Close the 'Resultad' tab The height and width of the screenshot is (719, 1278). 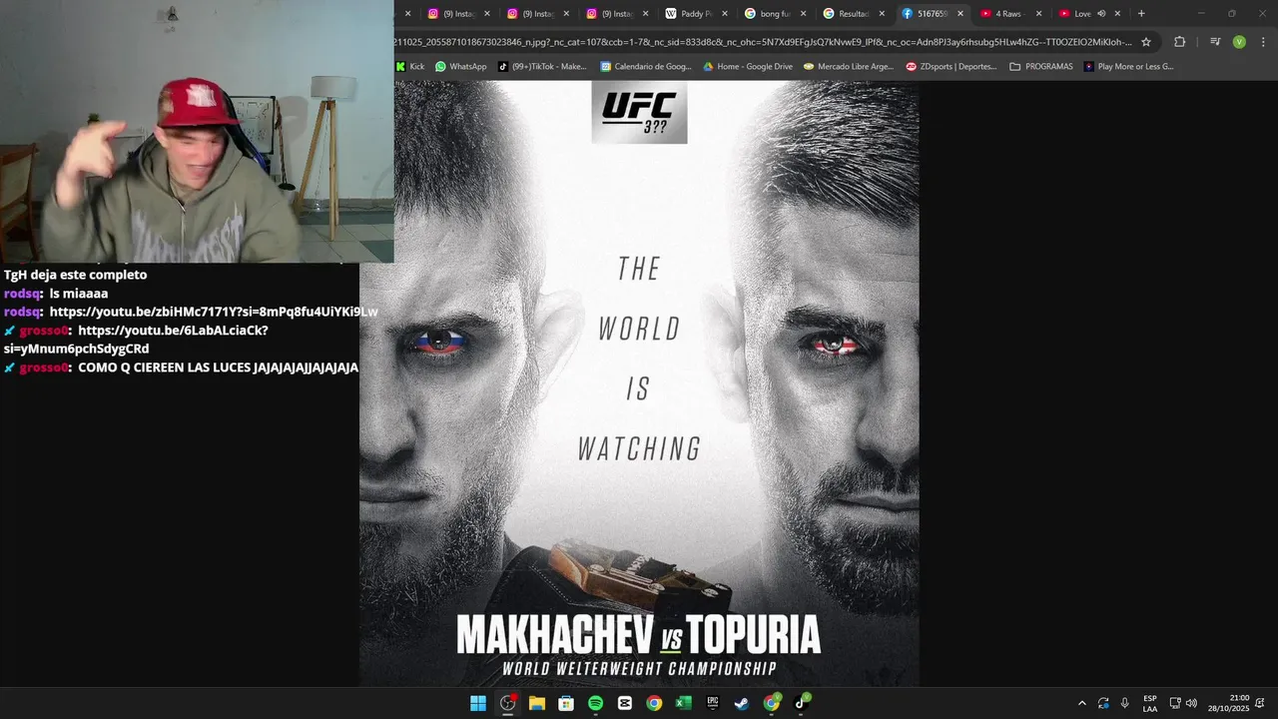click(881, 14)
